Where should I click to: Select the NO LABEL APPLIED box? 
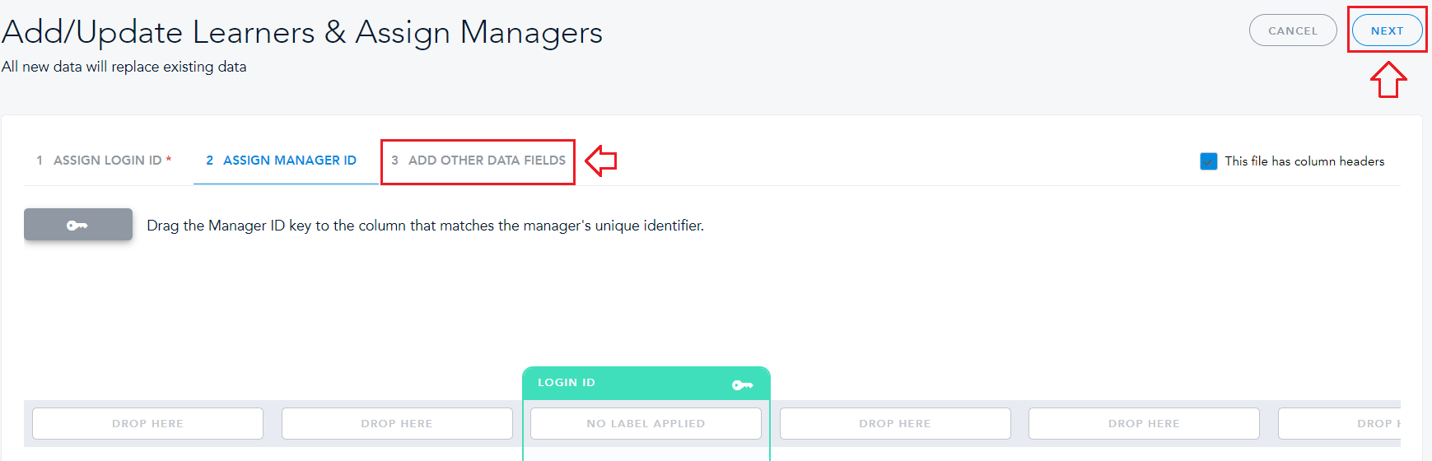(646, 423)
